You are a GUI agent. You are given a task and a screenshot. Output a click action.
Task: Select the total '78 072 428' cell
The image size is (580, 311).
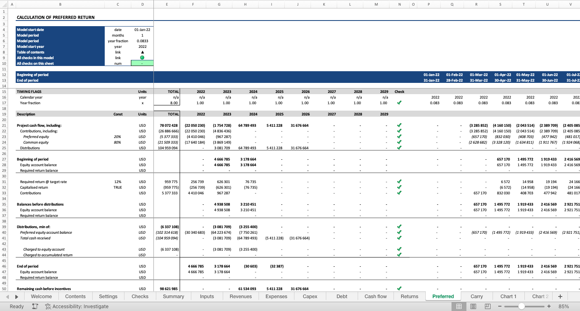click(167, 126)
